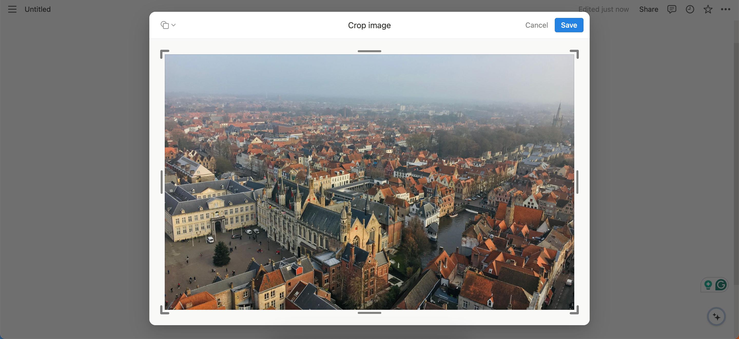
Task: Cancel the image crop
Action: [x=537, y=25]
